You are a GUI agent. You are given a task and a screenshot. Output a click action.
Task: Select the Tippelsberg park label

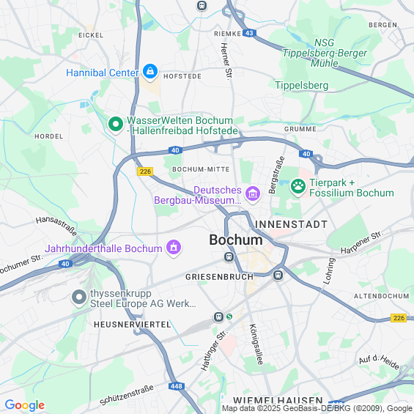tap(301, 85)
